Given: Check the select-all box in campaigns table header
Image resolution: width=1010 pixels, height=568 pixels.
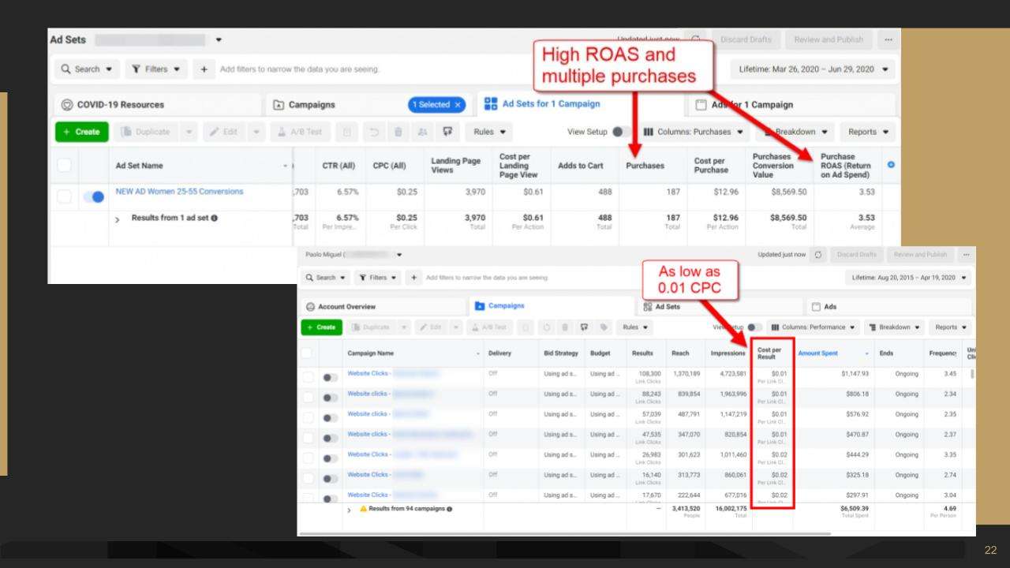Looking at the screenshot, I should tap(308, 353).
